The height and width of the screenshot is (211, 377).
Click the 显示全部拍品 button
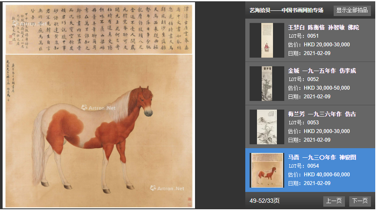coord(352,10)
